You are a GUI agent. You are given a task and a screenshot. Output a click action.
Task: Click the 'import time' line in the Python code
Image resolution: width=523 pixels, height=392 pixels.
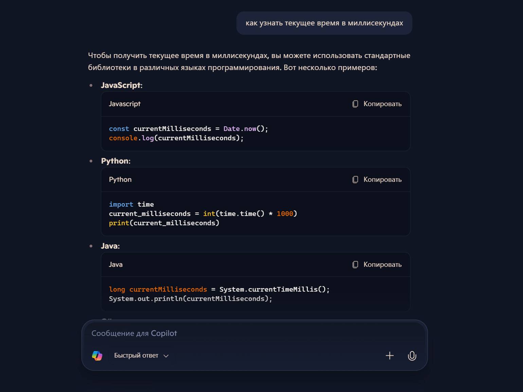point(131,204)
